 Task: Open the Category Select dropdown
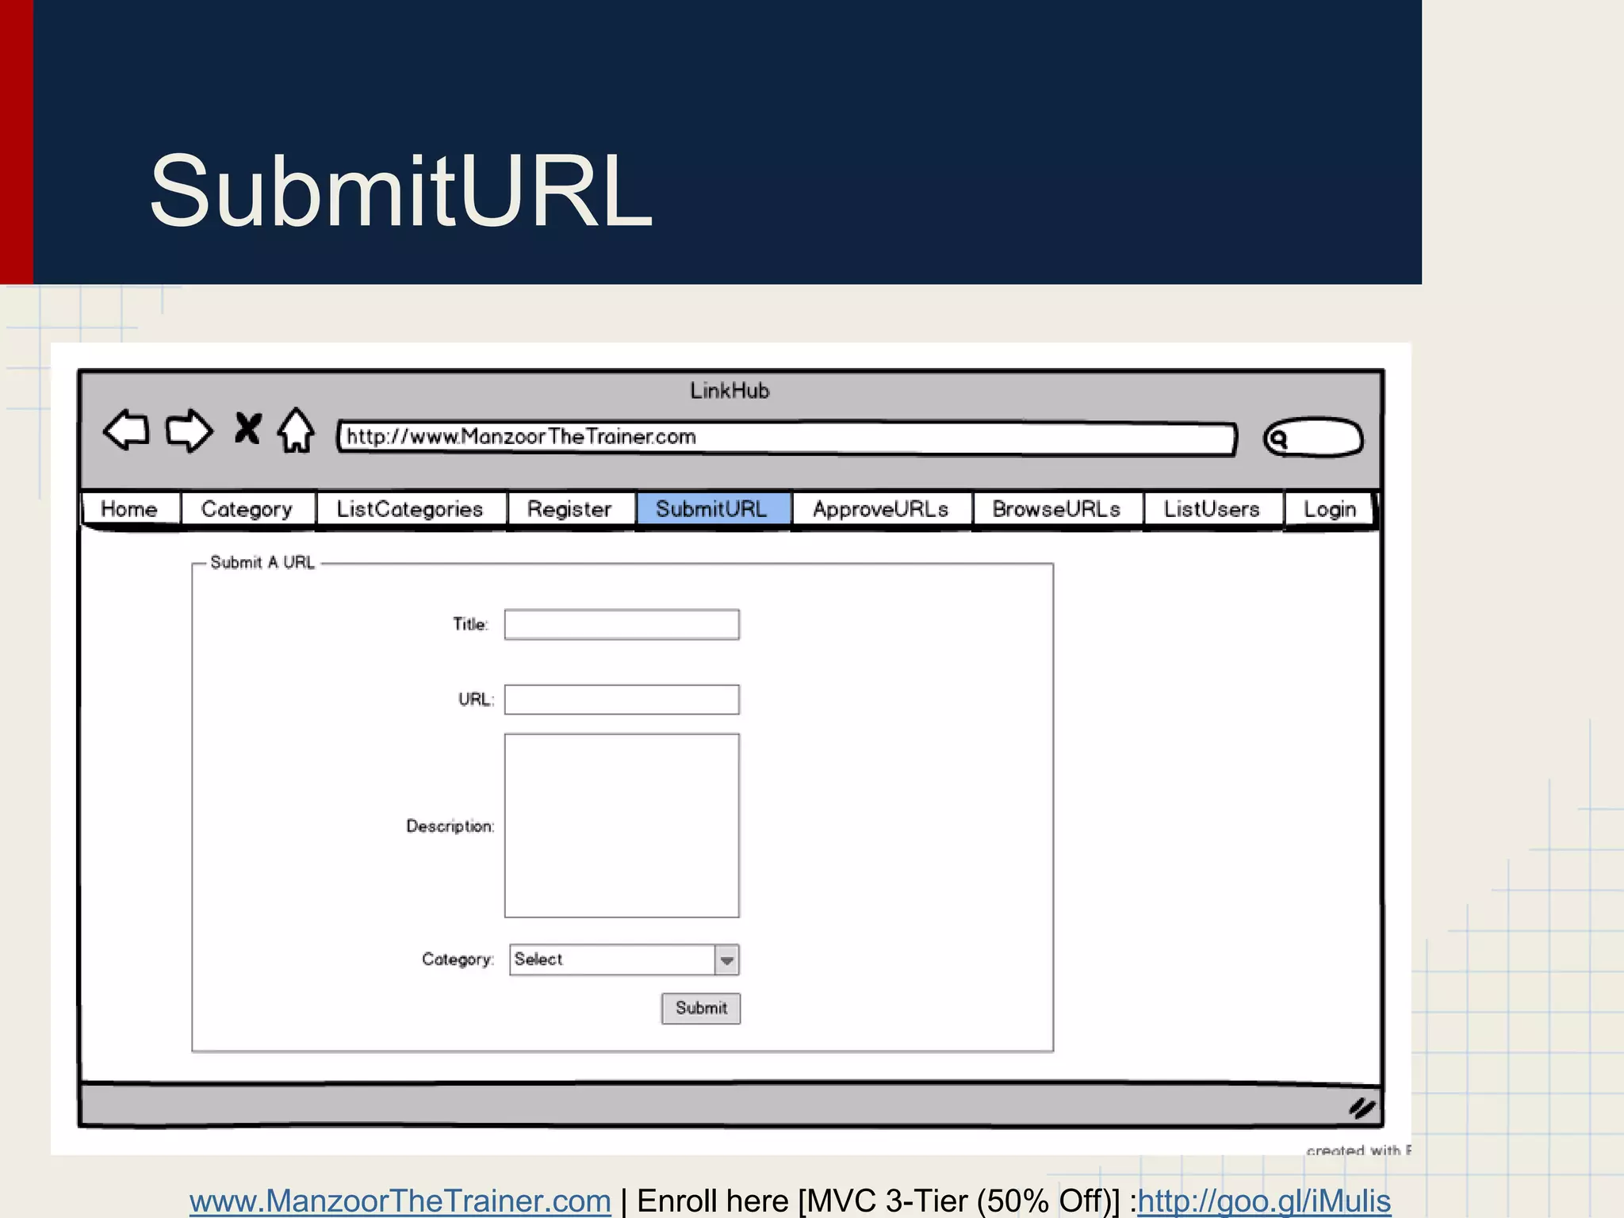624,959
